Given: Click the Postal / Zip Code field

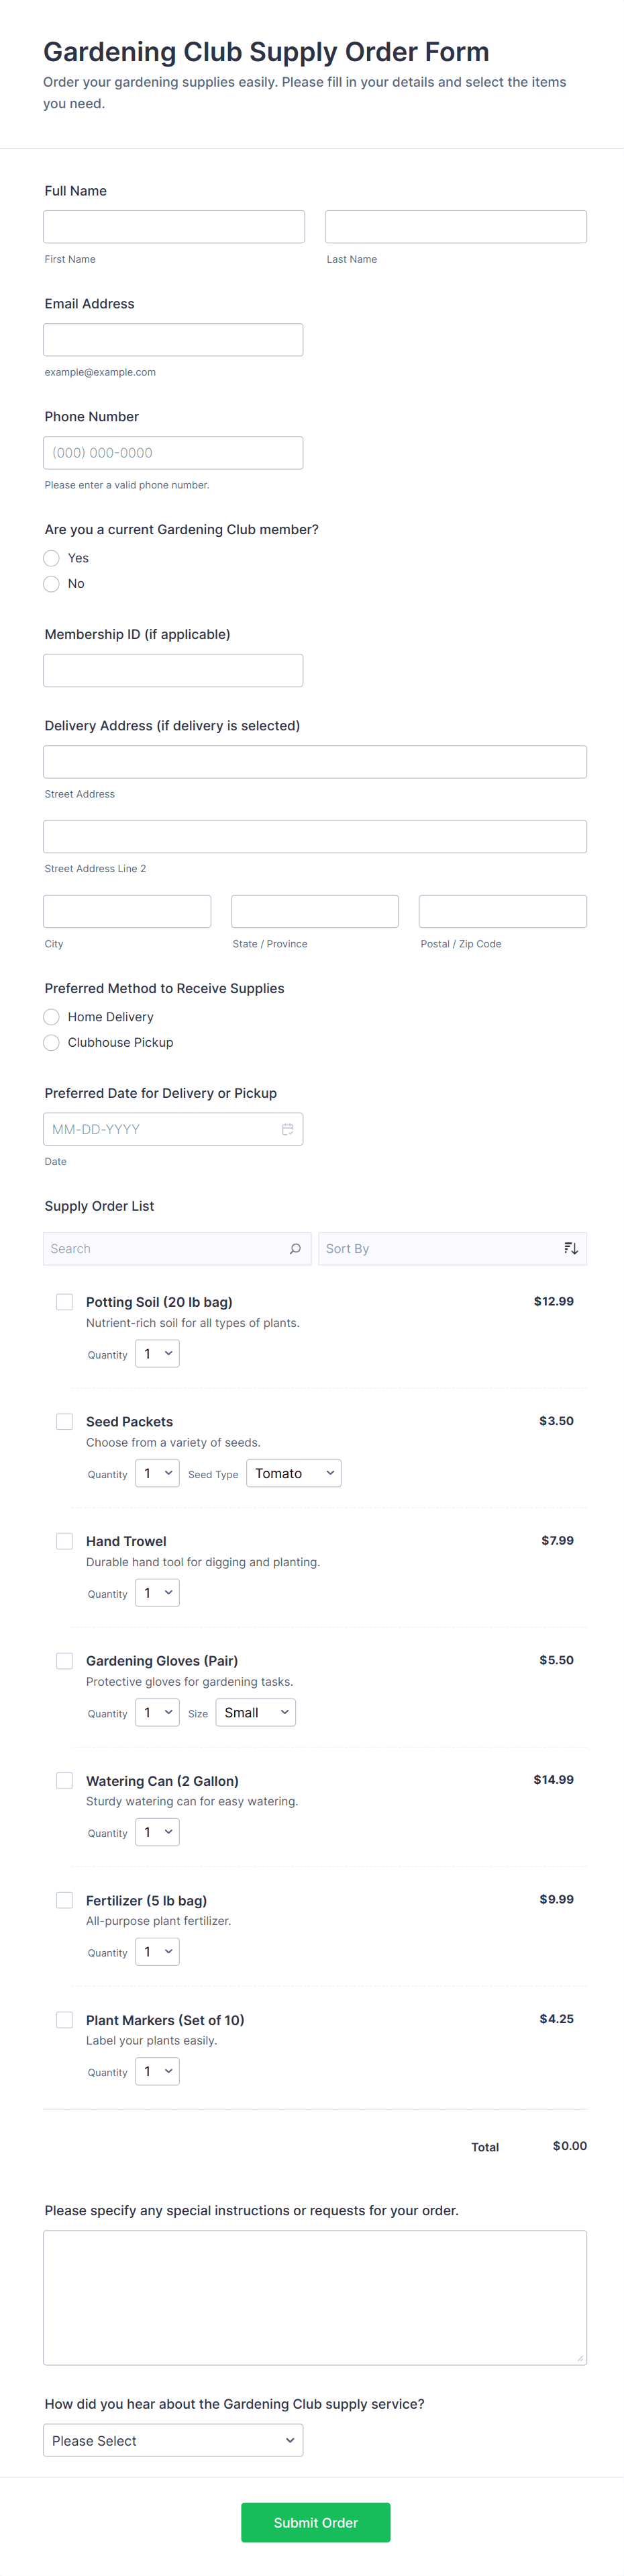Looking at the screenshot, I should point(502,911).
